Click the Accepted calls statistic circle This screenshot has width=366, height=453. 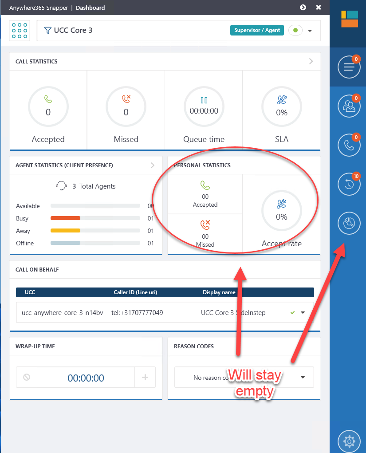coord(48,106)
